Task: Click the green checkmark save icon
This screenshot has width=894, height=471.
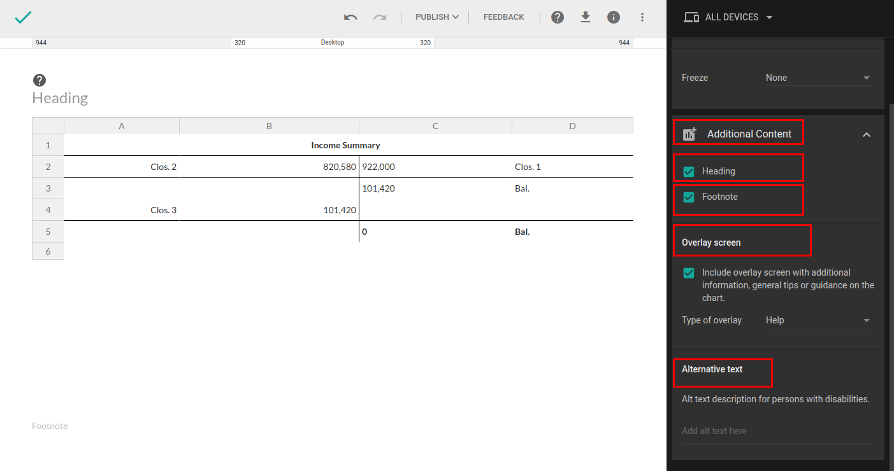Action: pos(23,17)
